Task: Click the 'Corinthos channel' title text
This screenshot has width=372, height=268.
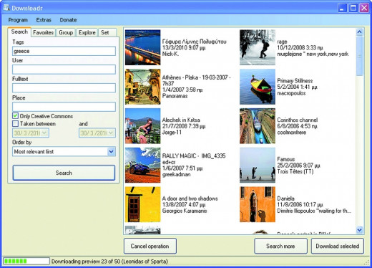Action: pyautogui.click(x=298, y=120)
